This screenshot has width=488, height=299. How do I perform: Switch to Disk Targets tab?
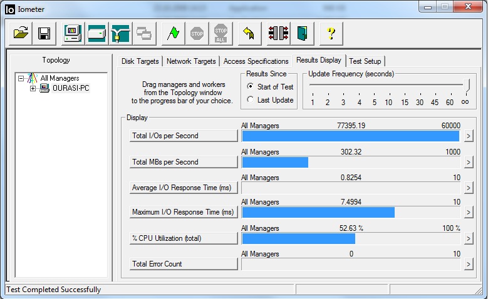(x=140, y=61)
